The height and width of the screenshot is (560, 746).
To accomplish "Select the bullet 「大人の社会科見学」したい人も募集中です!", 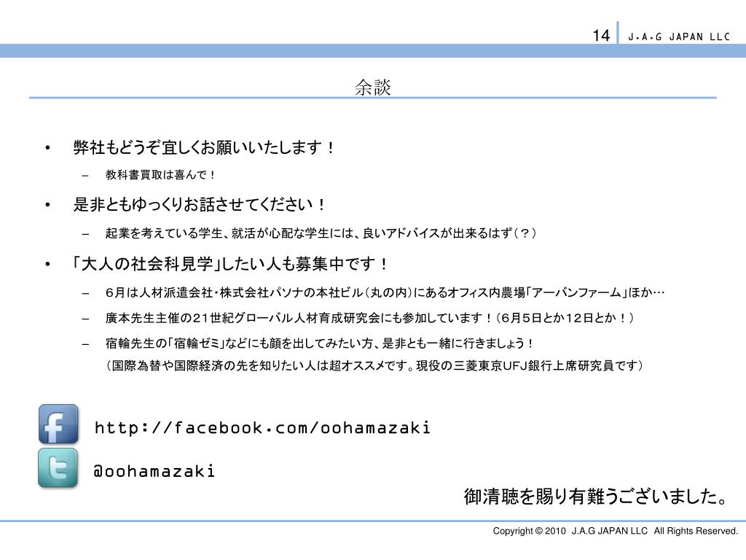I will [229, 263].
